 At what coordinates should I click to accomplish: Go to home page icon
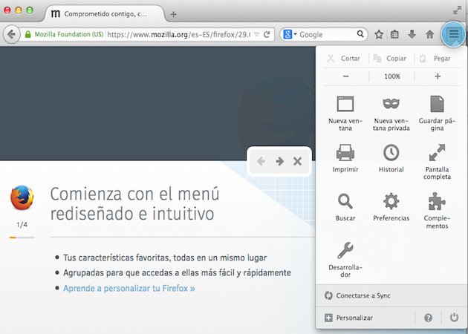[429, 34]
